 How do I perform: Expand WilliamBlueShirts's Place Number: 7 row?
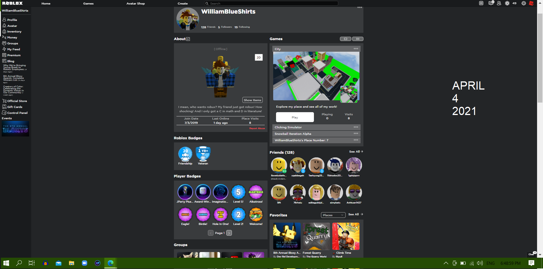tap(316, 140)
